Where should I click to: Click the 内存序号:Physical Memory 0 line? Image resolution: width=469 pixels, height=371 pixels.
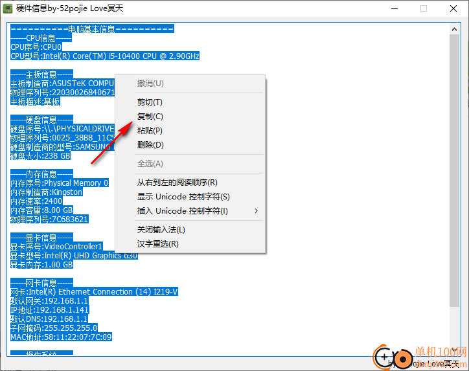coord(60,183)
